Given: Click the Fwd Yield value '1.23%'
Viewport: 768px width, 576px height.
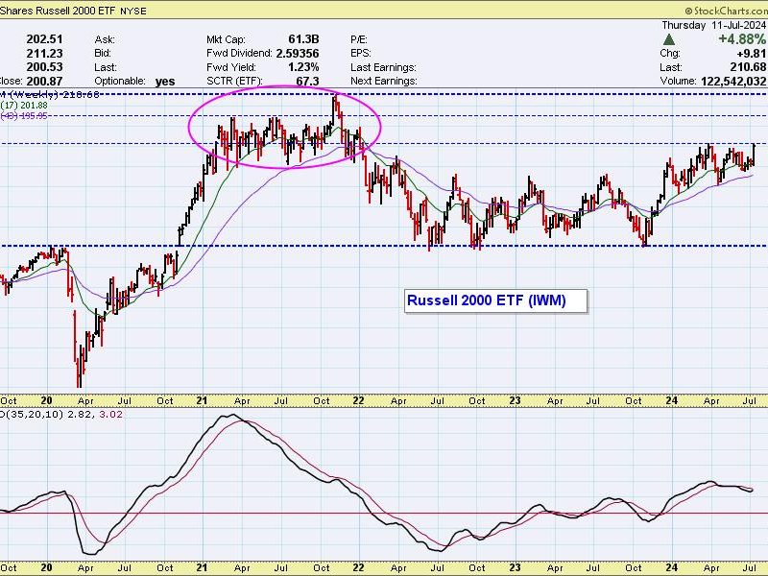Looking at the screenshot, I should (x=303, y=67).
